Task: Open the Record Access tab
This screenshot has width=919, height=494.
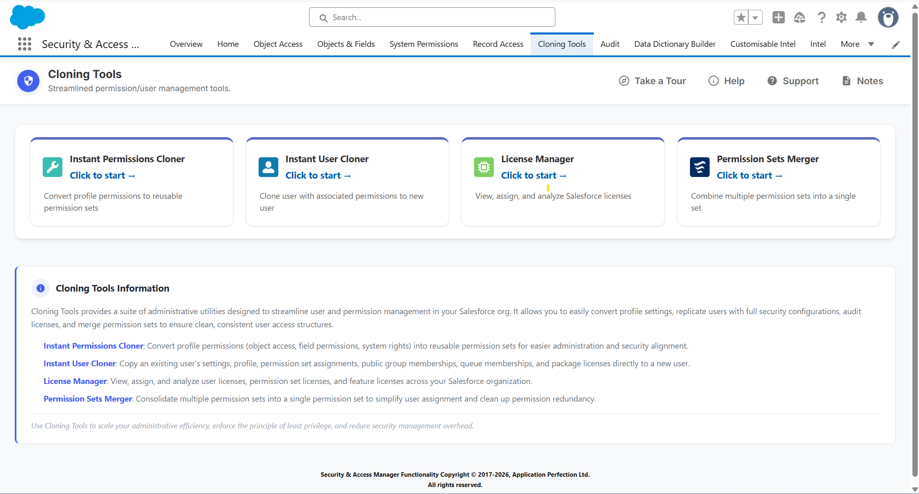Action: (x=498, y=44)
